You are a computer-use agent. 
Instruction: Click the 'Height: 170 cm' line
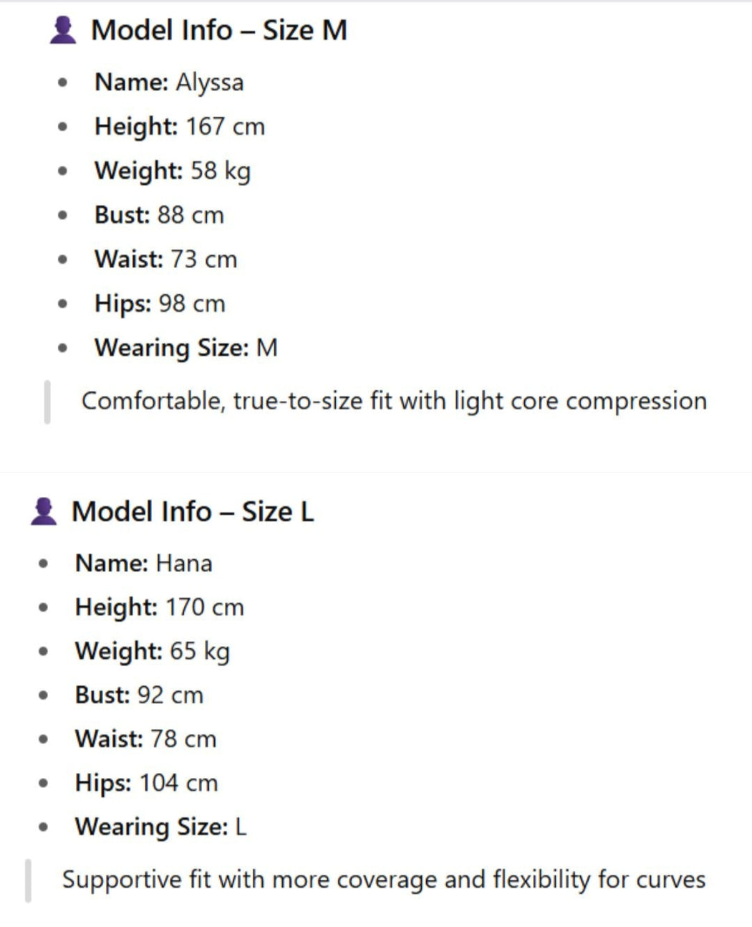160,608
